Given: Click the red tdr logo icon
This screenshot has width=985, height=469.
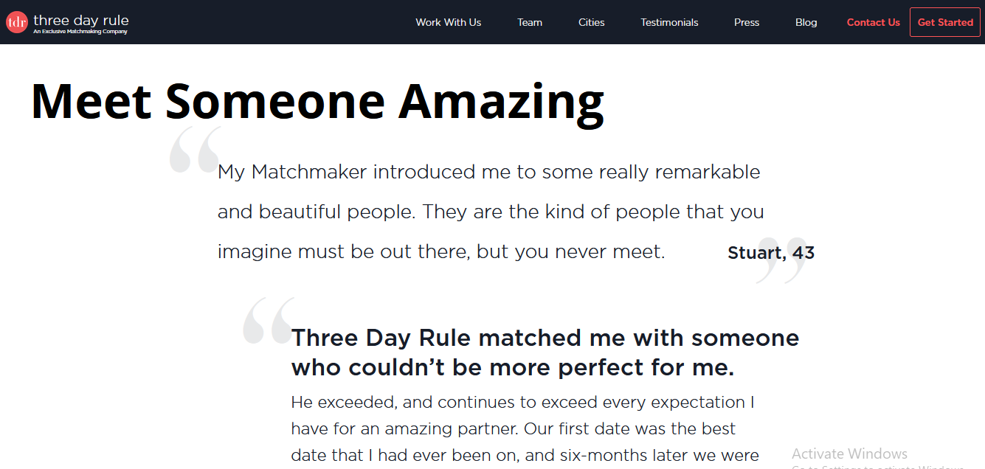Looking at the screenshot, I should (16, 22).
